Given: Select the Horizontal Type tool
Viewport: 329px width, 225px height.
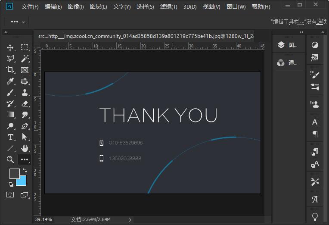Looking at the screenshot, I should coord(10,137).
